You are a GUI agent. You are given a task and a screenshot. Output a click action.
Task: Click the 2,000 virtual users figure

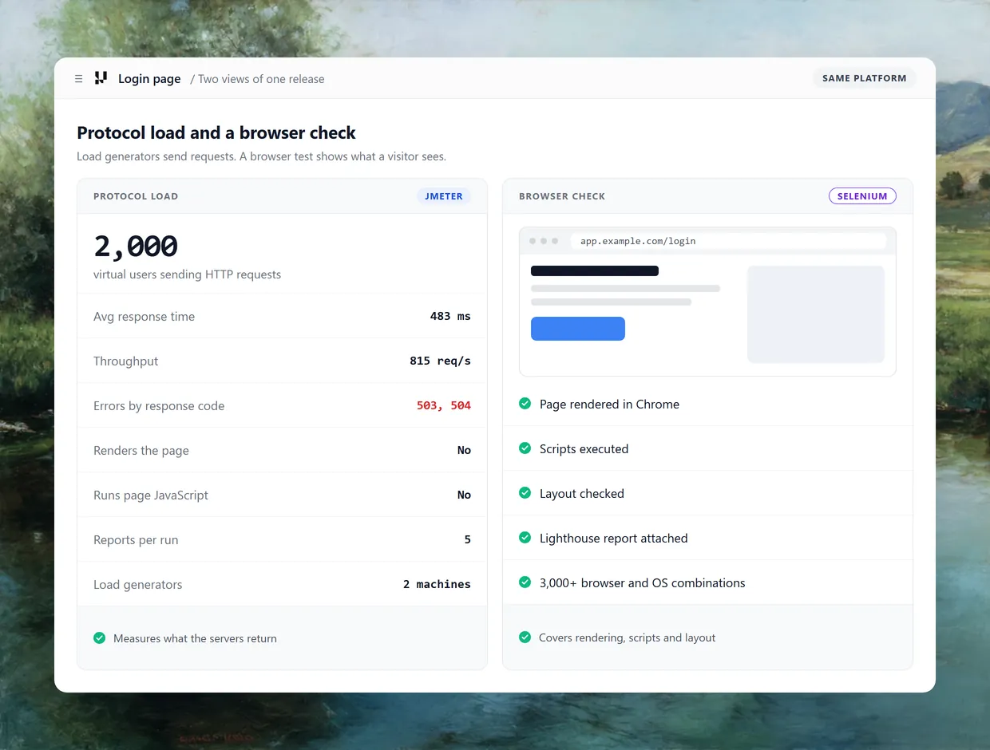[136, 247]
